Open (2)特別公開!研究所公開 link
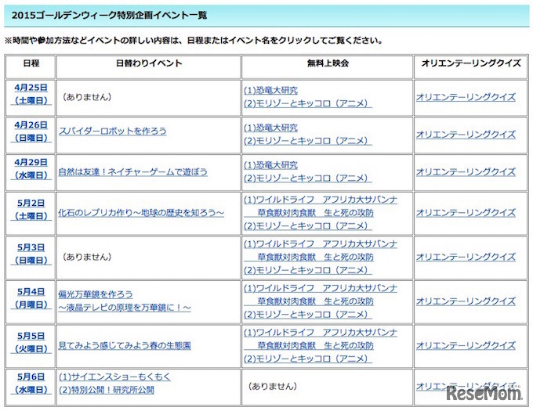 pos(107,390)
